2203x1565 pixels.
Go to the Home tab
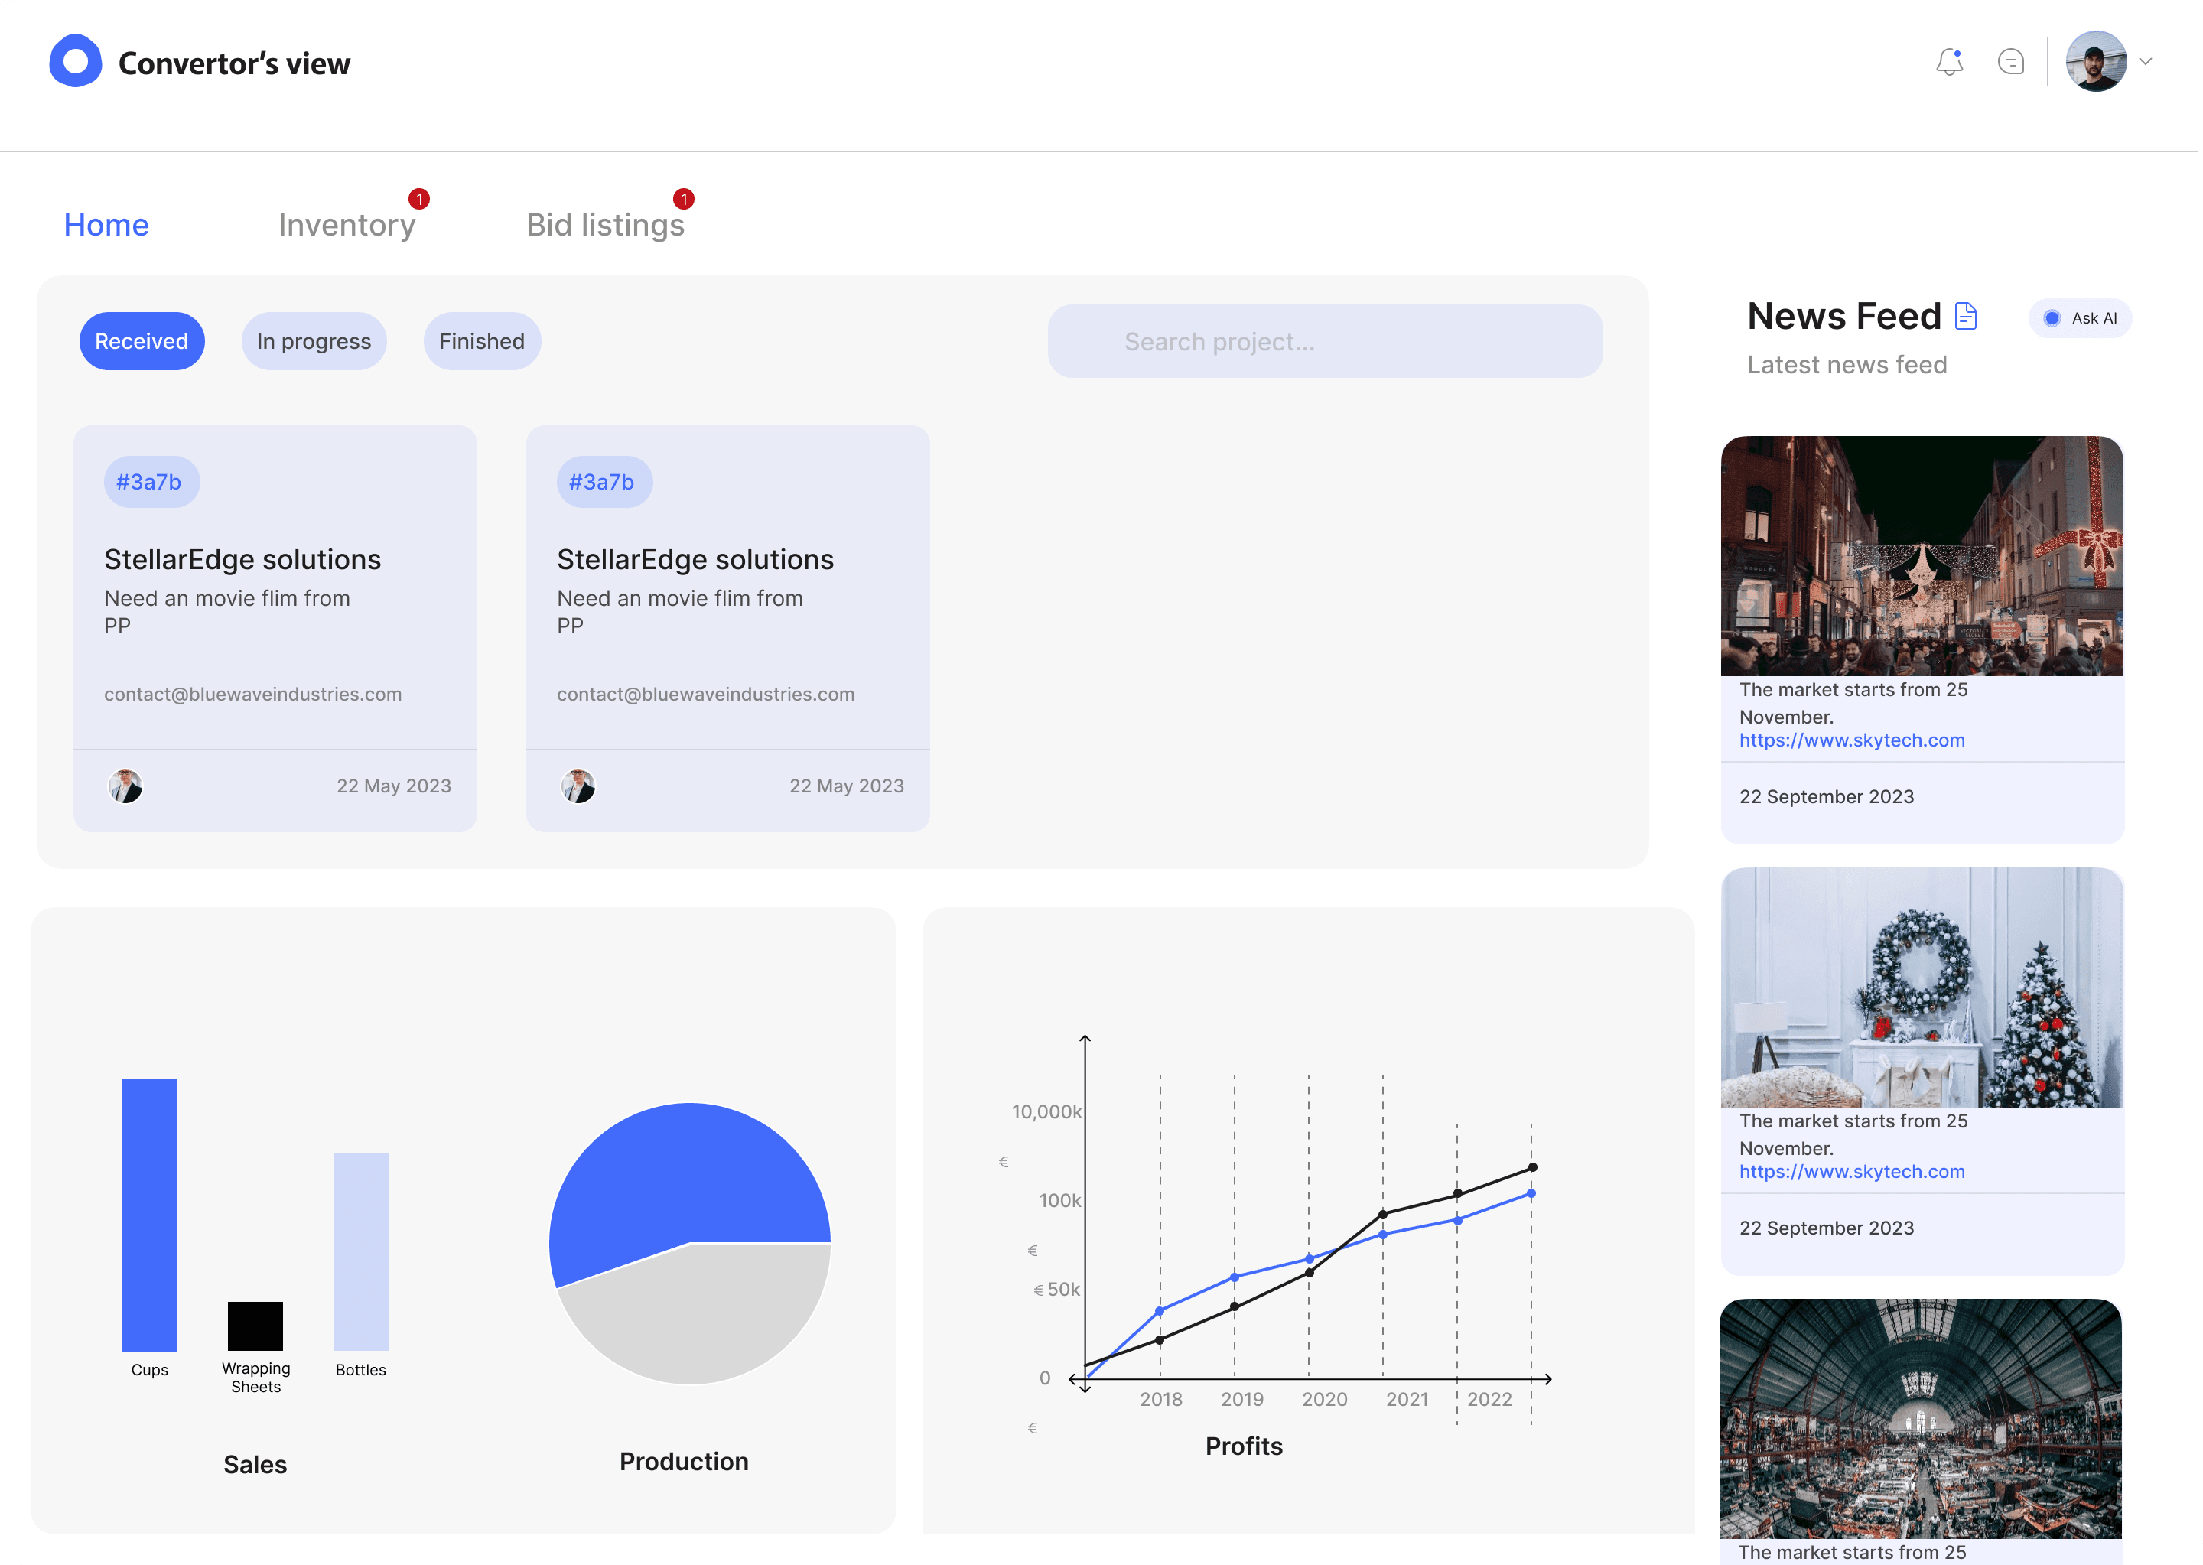106,226
